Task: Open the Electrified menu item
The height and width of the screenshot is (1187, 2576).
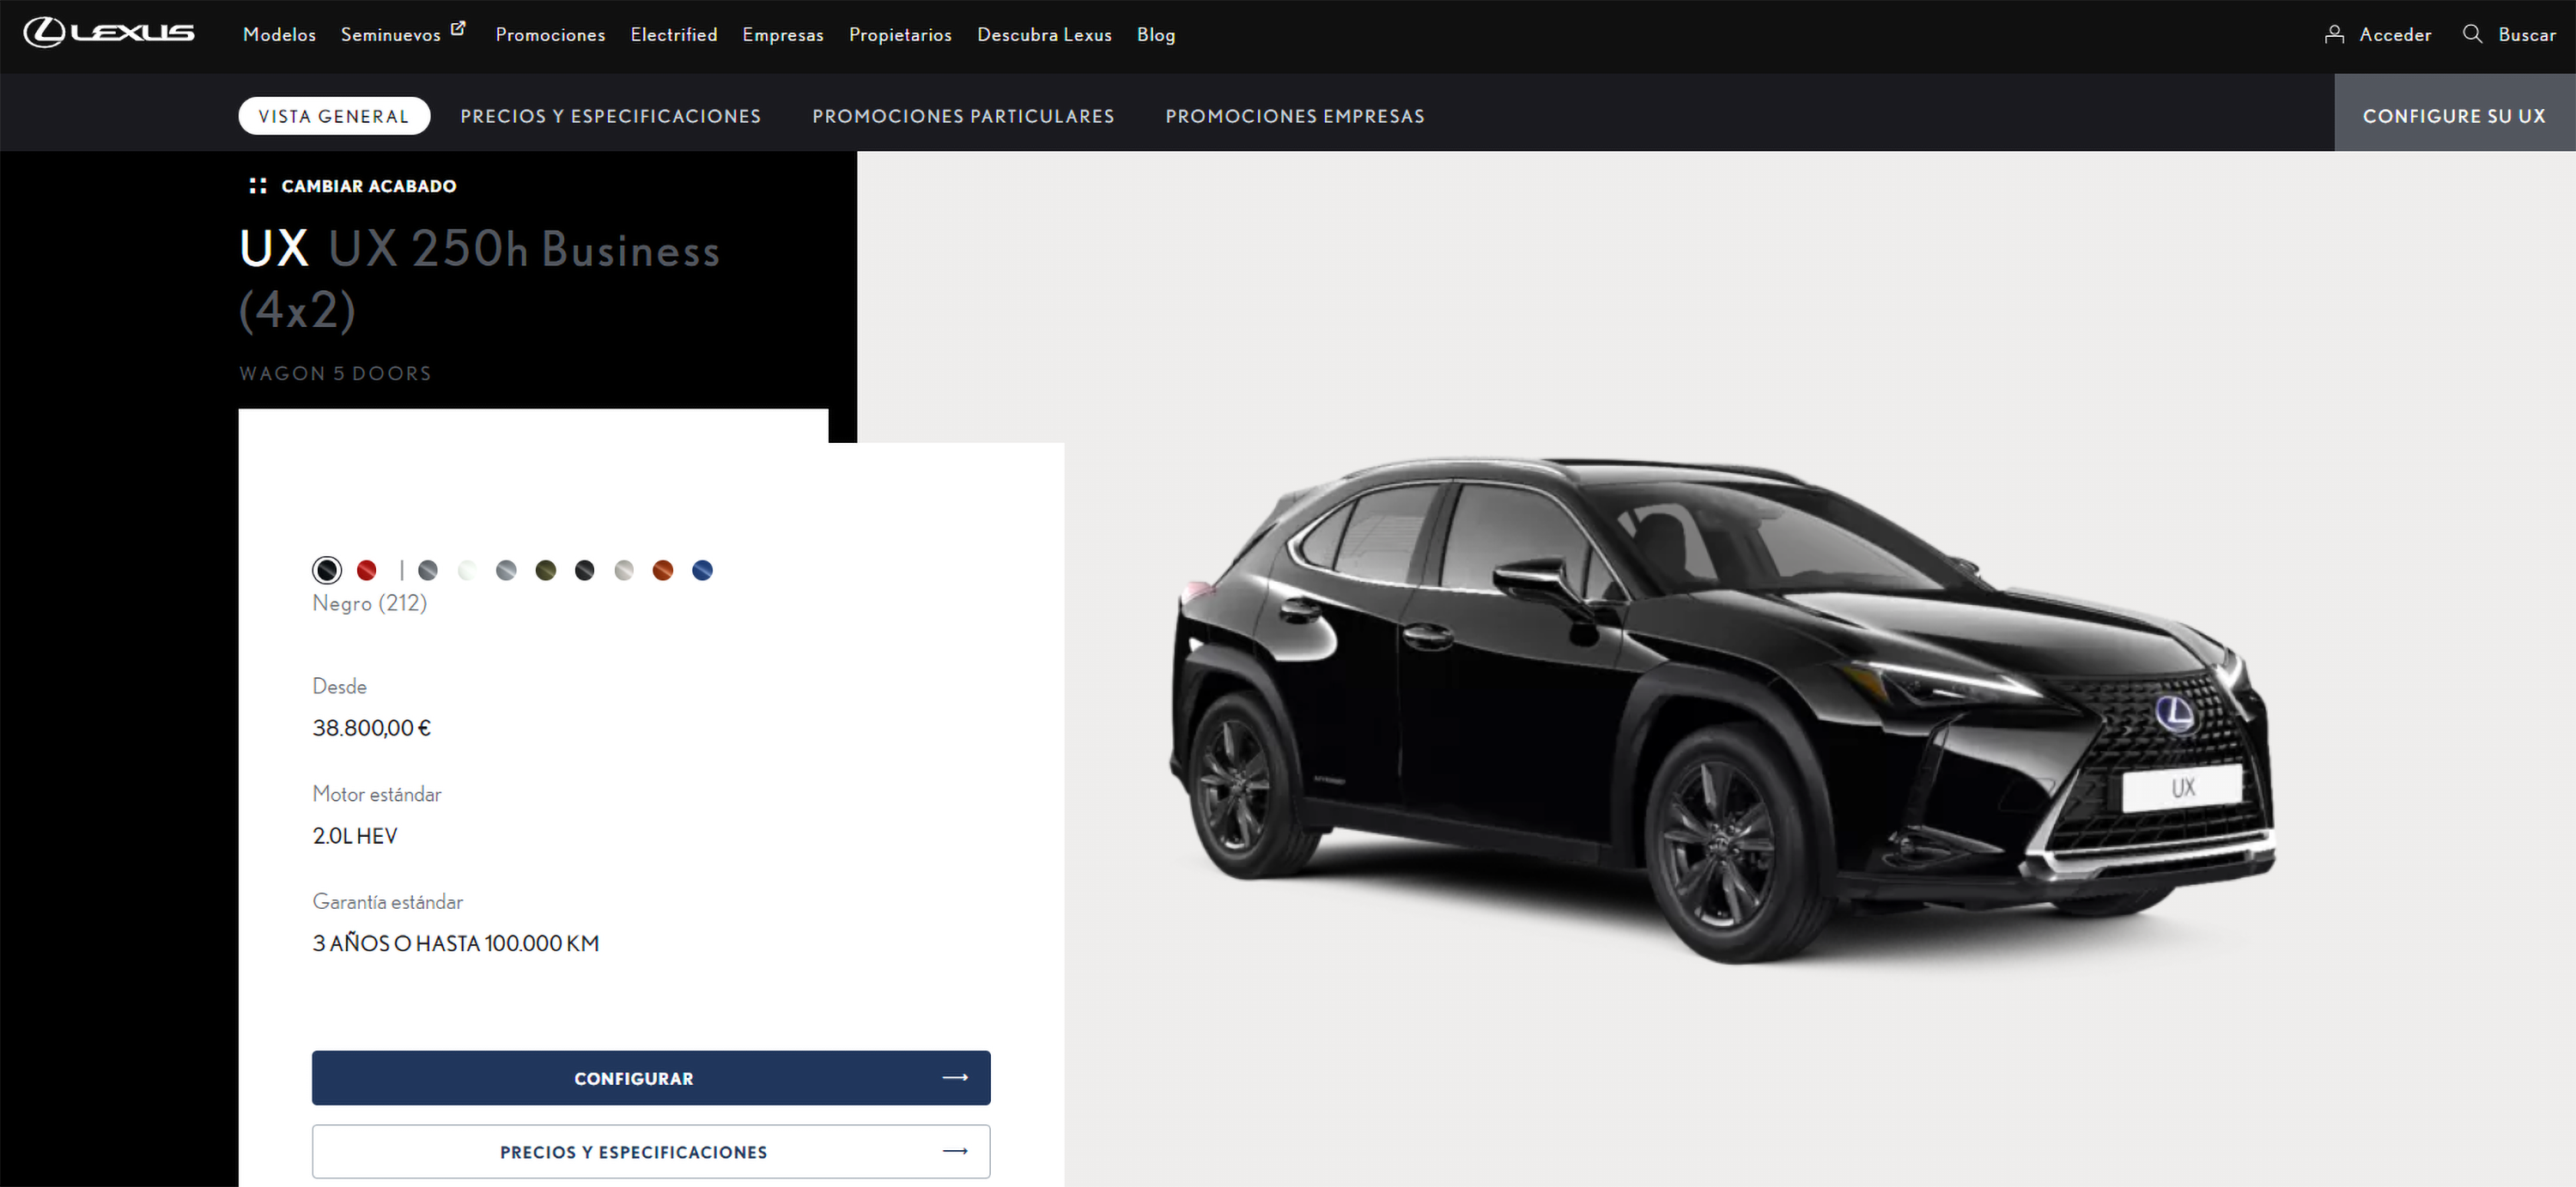Action: coord(673,35)
